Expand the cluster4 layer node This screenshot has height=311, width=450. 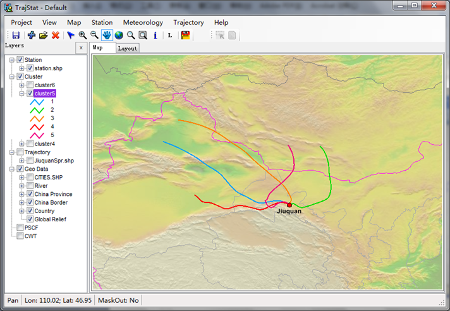(21, 143)
